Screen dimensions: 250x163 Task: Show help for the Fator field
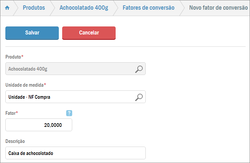point(69,113)
